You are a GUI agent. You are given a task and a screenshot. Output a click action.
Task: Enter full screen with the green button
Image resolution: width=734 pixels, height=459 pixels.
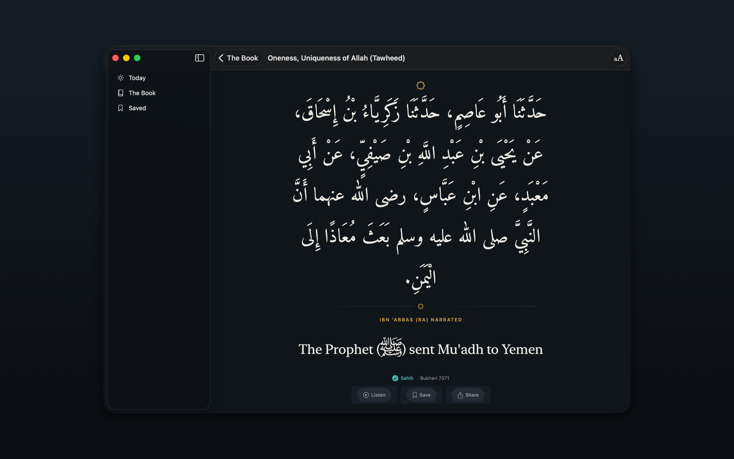point(137,58)
